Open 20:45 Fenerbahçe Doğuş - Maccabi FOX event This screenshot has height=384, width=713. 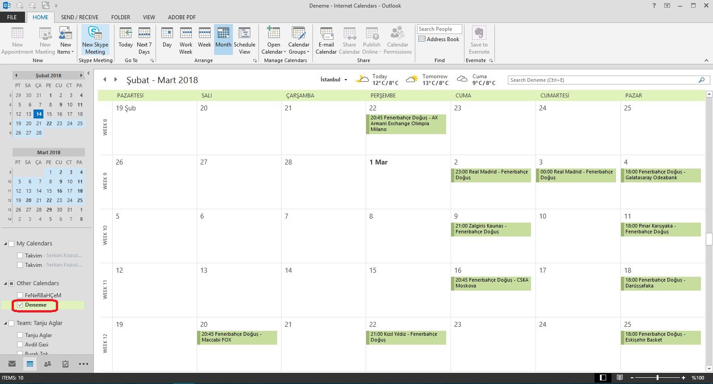(237, 337)
